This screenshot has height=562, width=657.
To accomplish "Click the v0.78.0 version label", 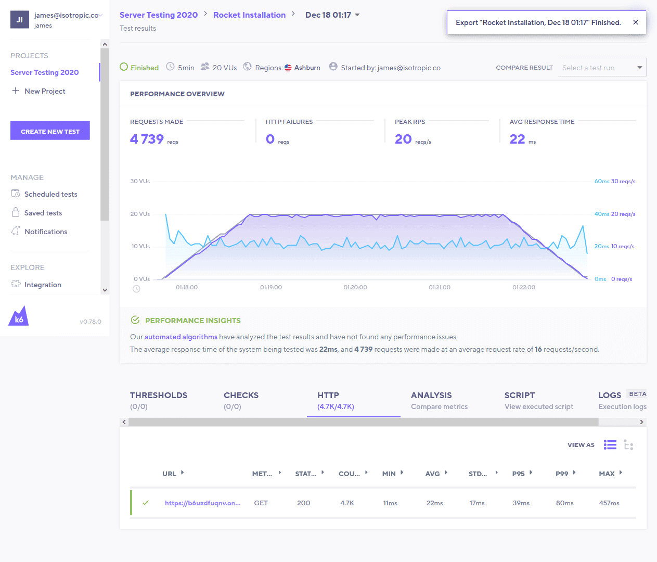I will pos(91,322).
